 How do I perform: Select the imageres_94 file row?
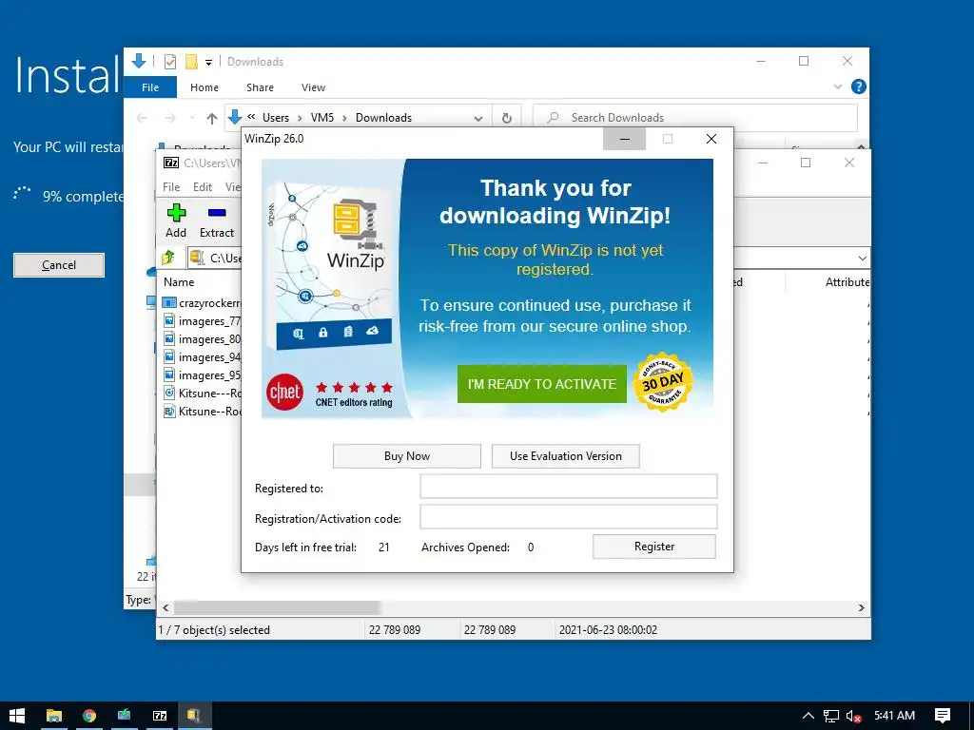pos(202,357)
